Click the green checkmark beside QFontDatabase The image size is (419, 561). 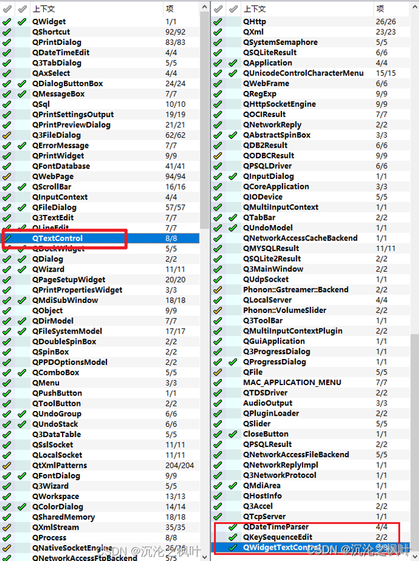point(7,166)
